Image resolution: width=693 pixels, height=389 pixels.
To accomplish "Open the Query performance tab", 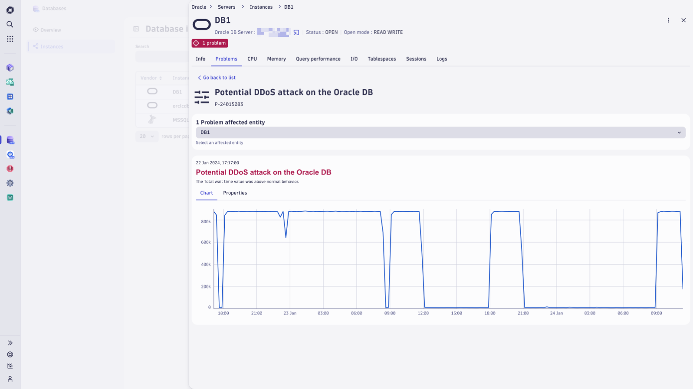I will (x=318, y=59).
